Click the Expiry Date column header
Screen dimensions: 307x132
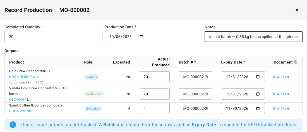(233, 62)
